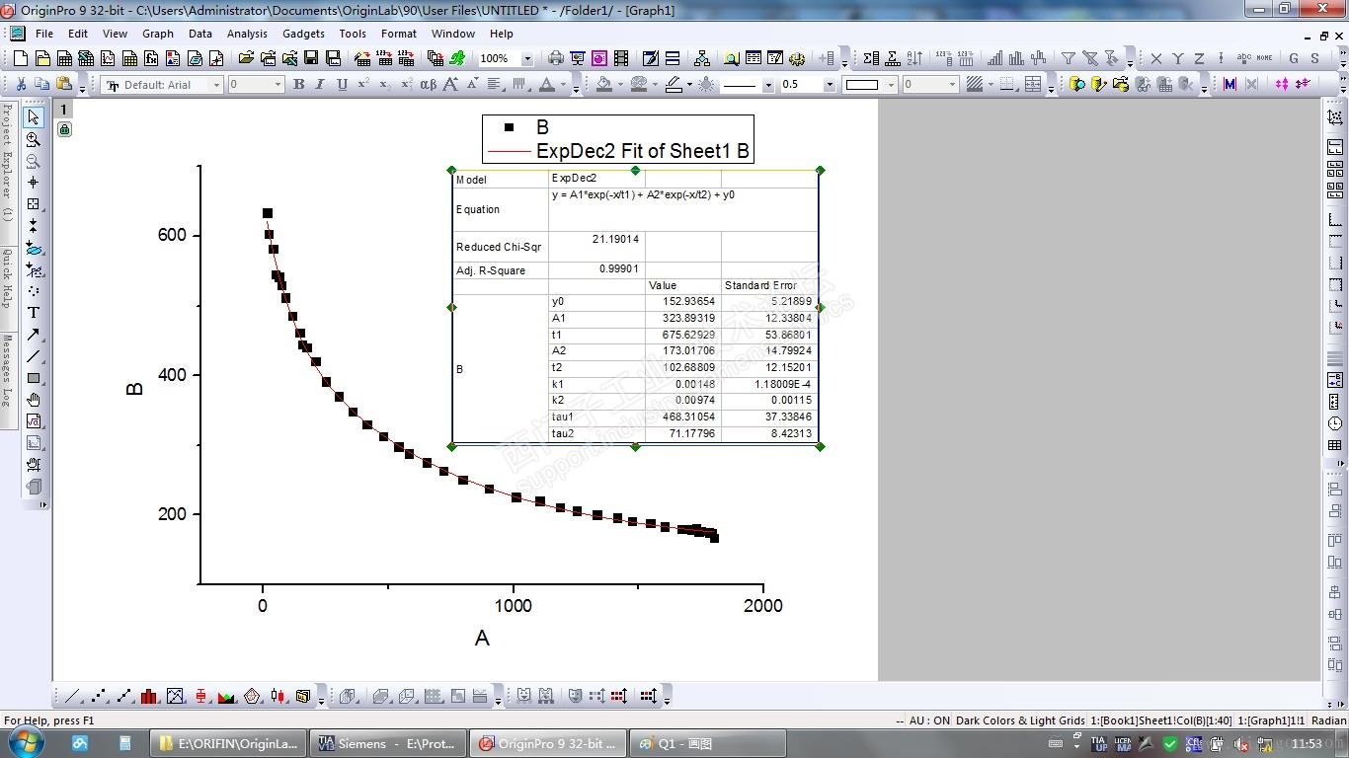Click the Sort worksheet A-Z icon
The width and height of the screenshot is (1349, 758).
pyautogui.click(x=914, y=59)
